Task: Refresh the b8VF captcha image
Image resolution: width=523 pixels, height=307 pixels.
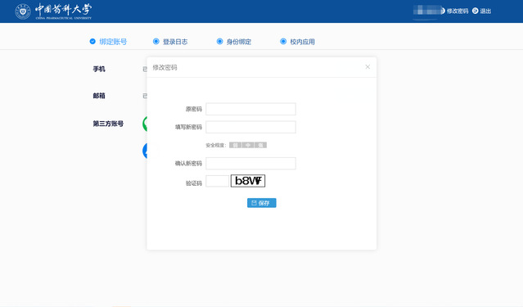Action: pyautogui.click(x=248, y=181)
